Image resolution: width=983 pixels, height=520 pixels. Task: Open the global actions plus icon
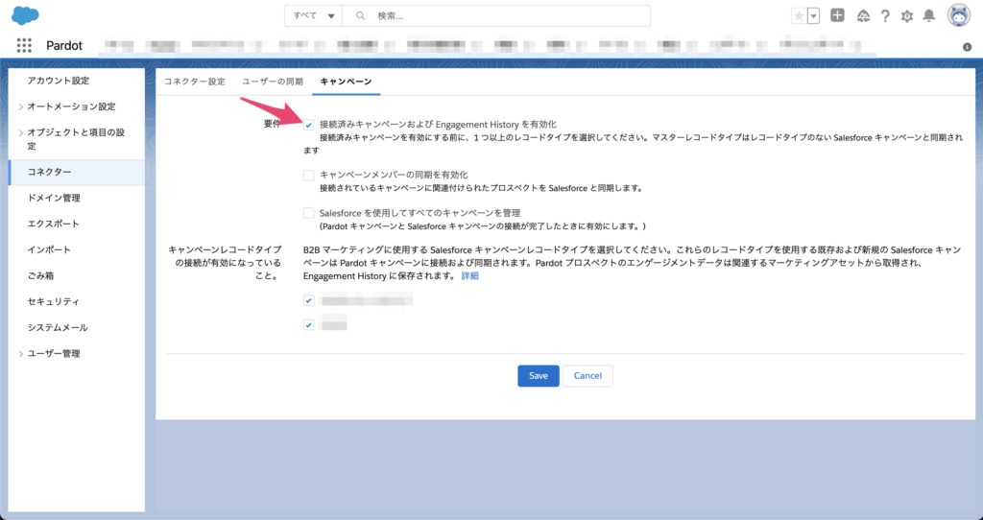837,15
